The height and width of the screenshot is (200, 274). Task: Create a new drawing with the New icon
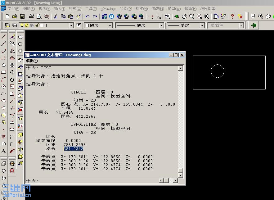point(7,16)
